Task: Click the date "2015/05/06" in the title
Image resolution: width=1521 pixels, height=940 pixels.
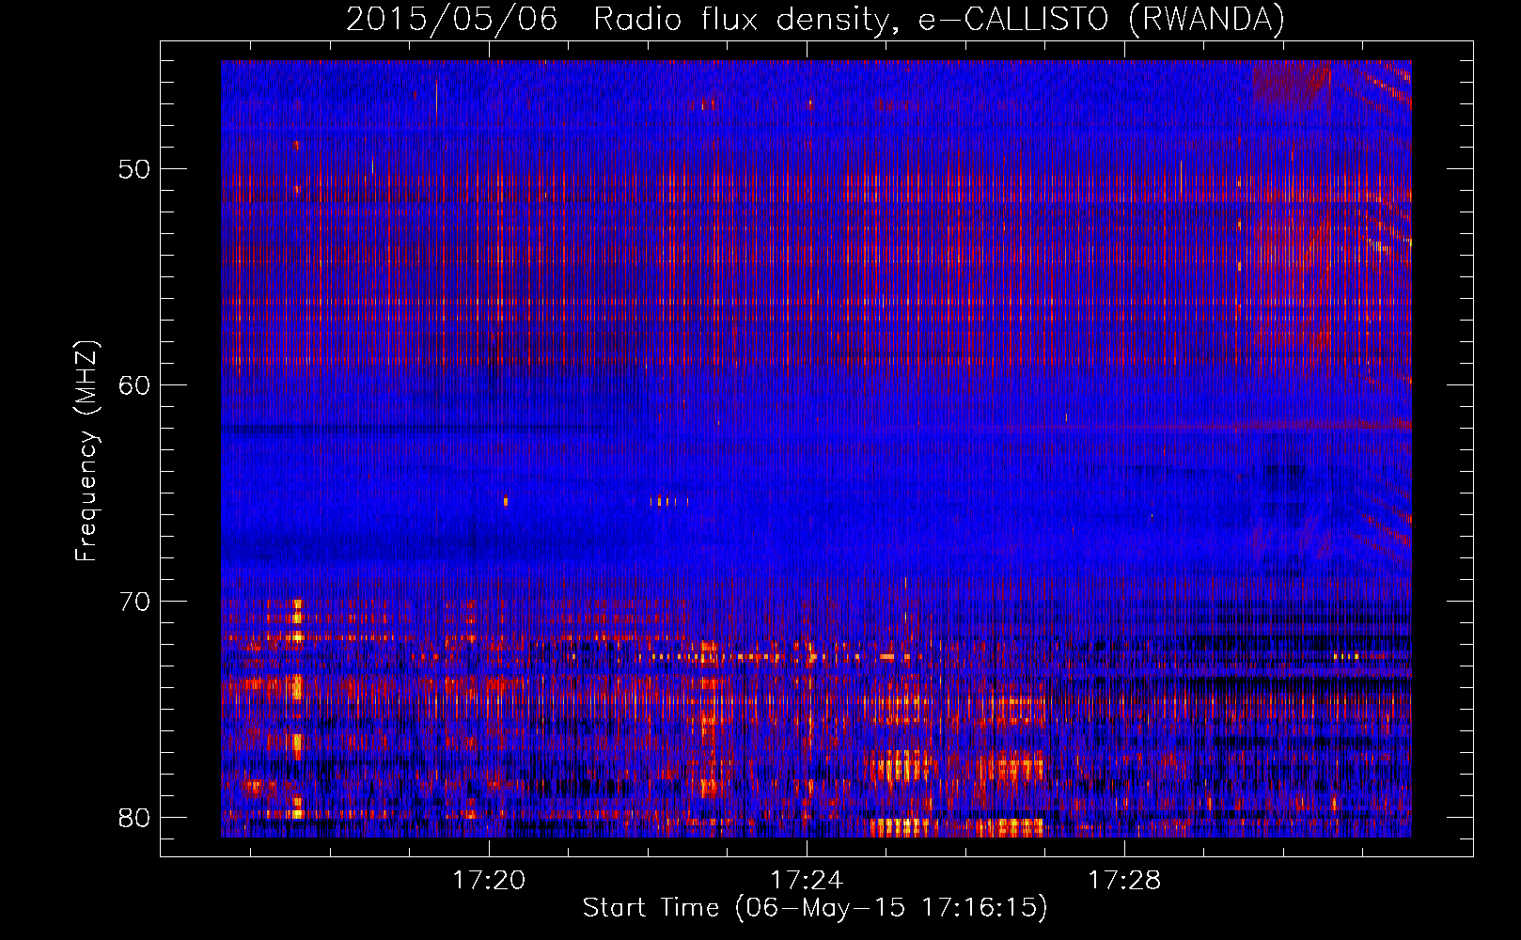Action: pyautogui.click(x=452, y=20)
